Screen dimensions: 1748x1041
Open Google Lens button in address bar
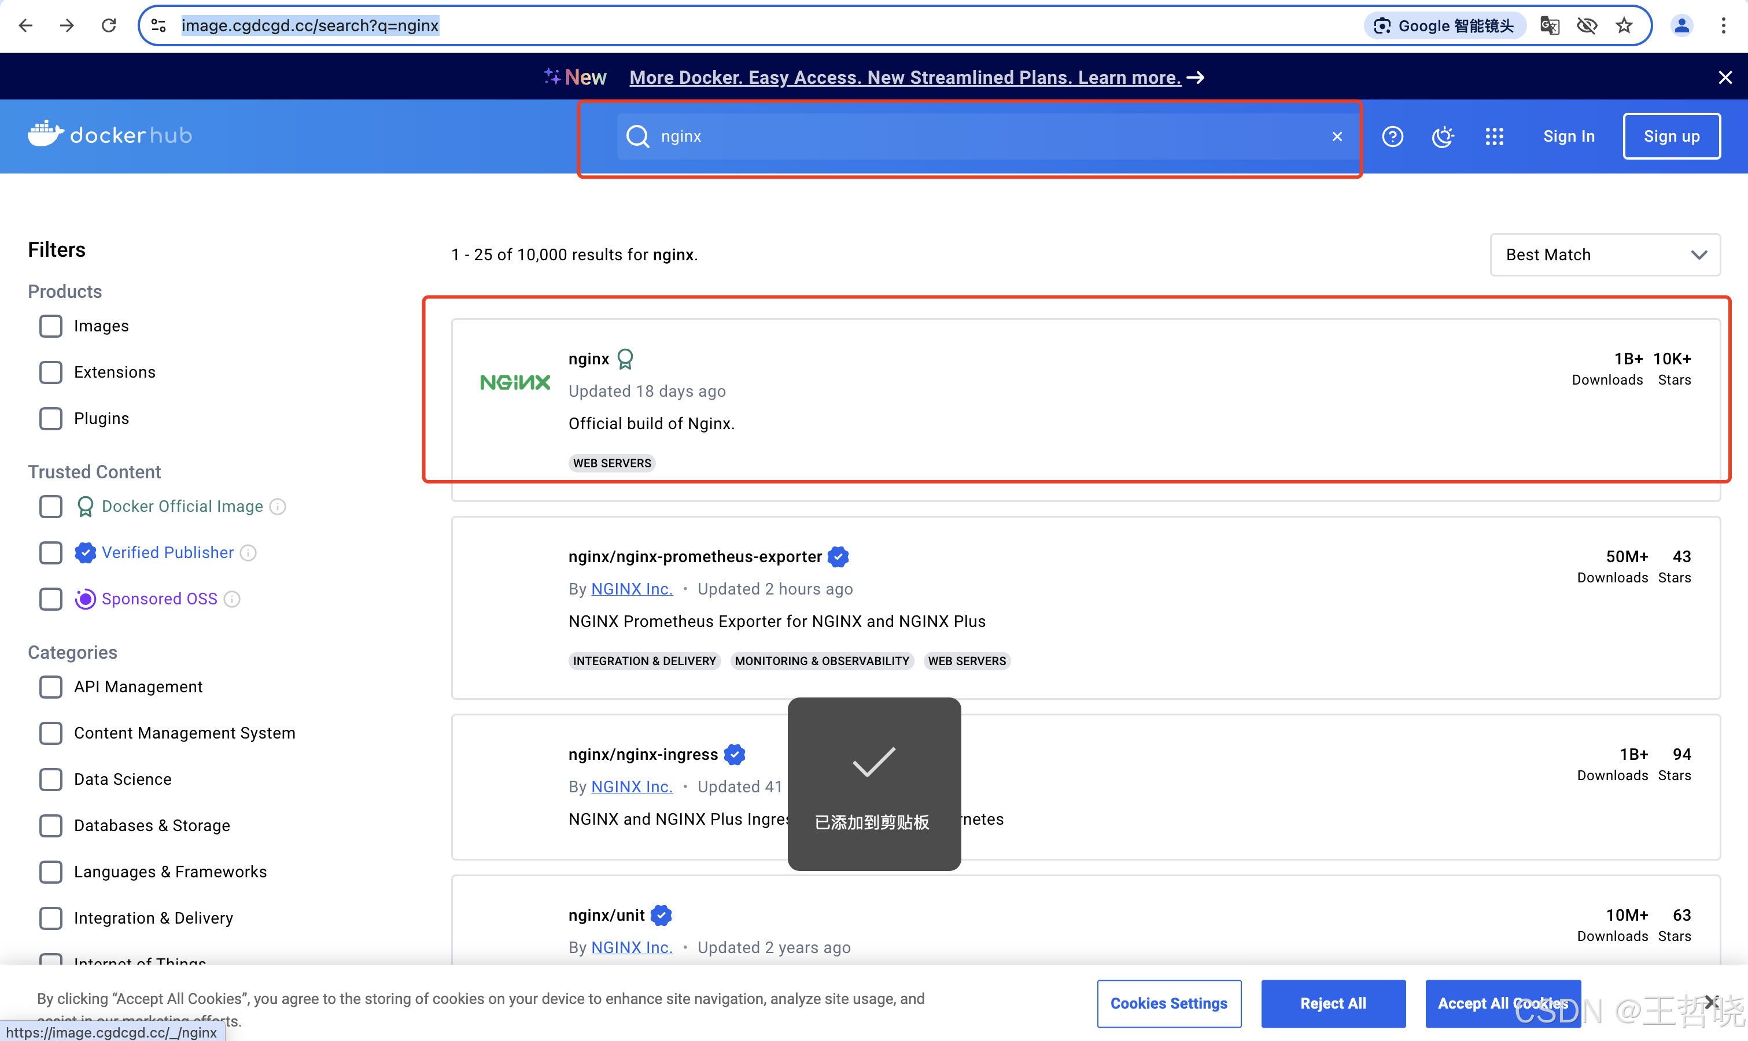1444,26
